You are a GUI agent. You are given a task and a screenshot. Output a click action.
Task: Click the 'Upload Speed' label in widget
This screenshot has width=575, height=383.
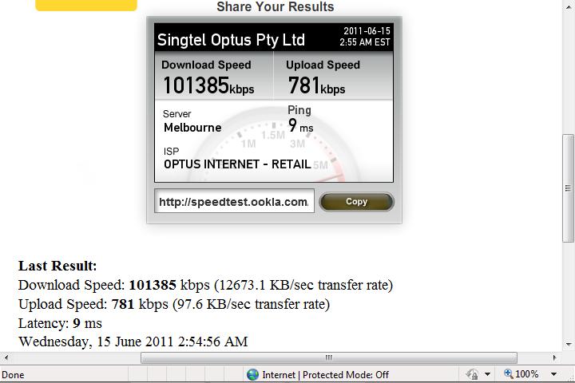[x=323, y=65]
